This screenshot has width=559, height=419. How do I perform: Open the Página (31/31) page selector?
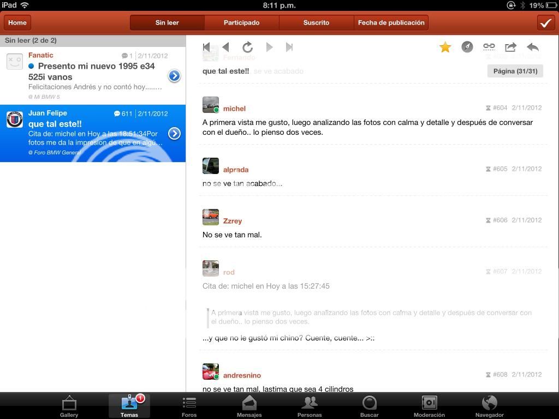point(515,71)
